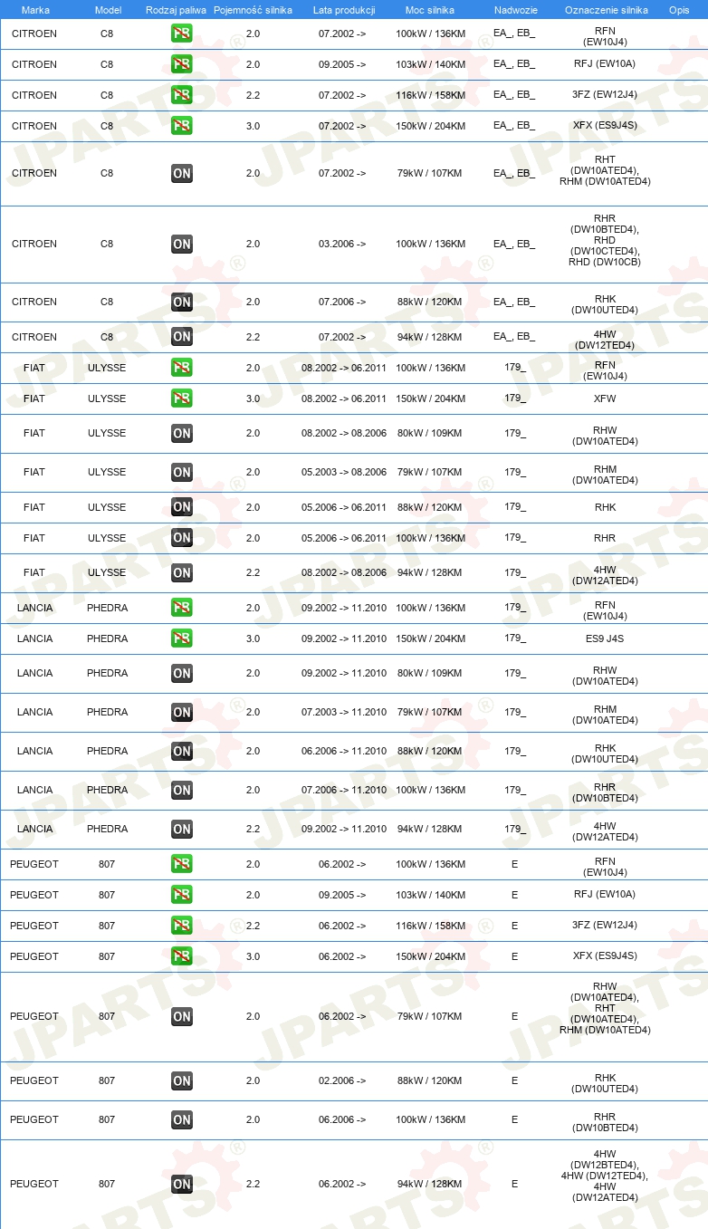Screen dimensions: 708x1229
Task: Click the ON diesel icon for Citroen C8 79kW / 107KM
Action: click(x=182, y=173)
